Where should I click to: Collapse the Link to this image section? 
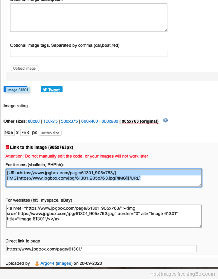click(x=7, y=147)
